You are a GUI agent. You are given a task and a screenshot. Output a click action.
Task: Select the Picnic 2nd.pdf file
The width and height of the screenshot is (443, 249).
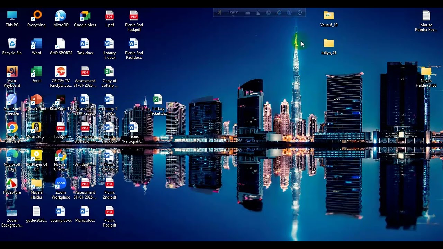[109, 189]
